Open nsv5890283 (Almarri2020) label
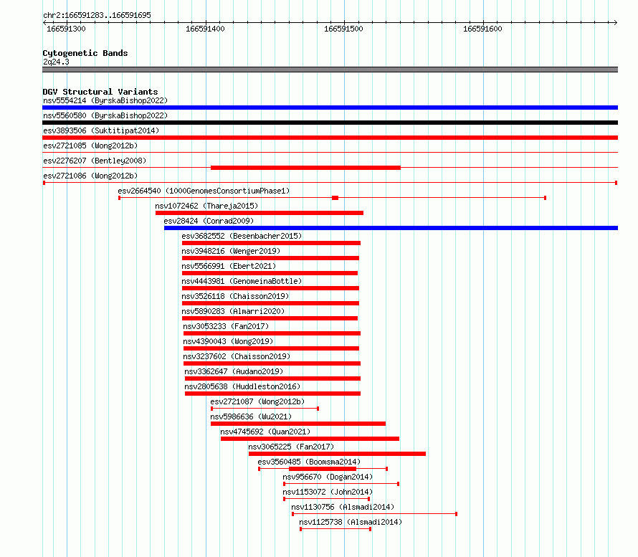 click(x=233, y=311)
